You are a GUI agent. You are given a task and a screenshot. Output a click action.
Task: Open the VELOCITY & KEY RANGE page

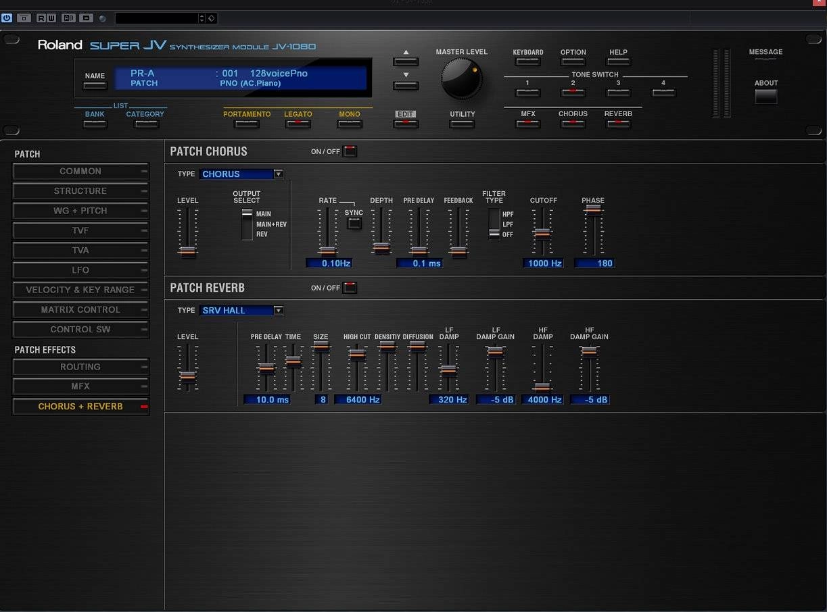pyautogui.click(x=80, y=290)
